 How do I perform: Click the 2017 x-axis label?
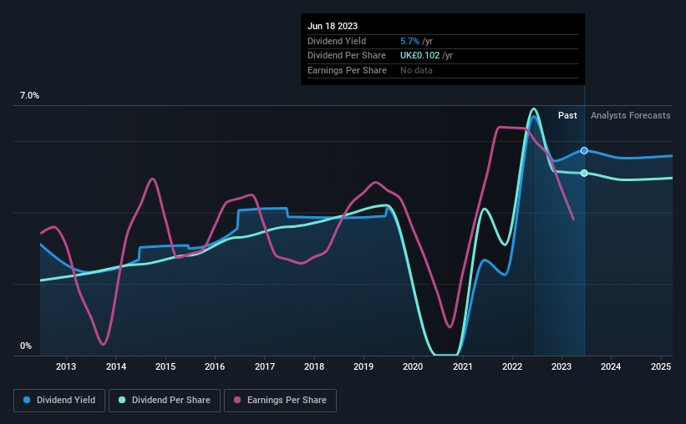[x=265, y=366]
